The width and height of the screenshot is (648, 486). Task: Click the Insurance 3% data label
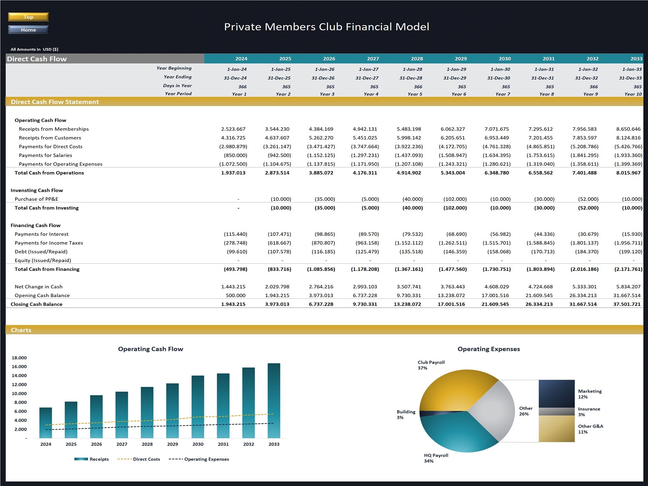pyautogui.click(x=589, y=412)
